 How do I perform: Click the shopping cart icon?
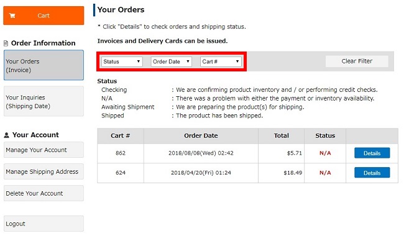coord(12,16)
